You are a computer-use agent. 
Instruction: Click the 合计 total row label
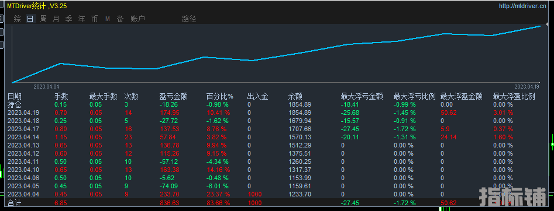(x=15, y=203)
